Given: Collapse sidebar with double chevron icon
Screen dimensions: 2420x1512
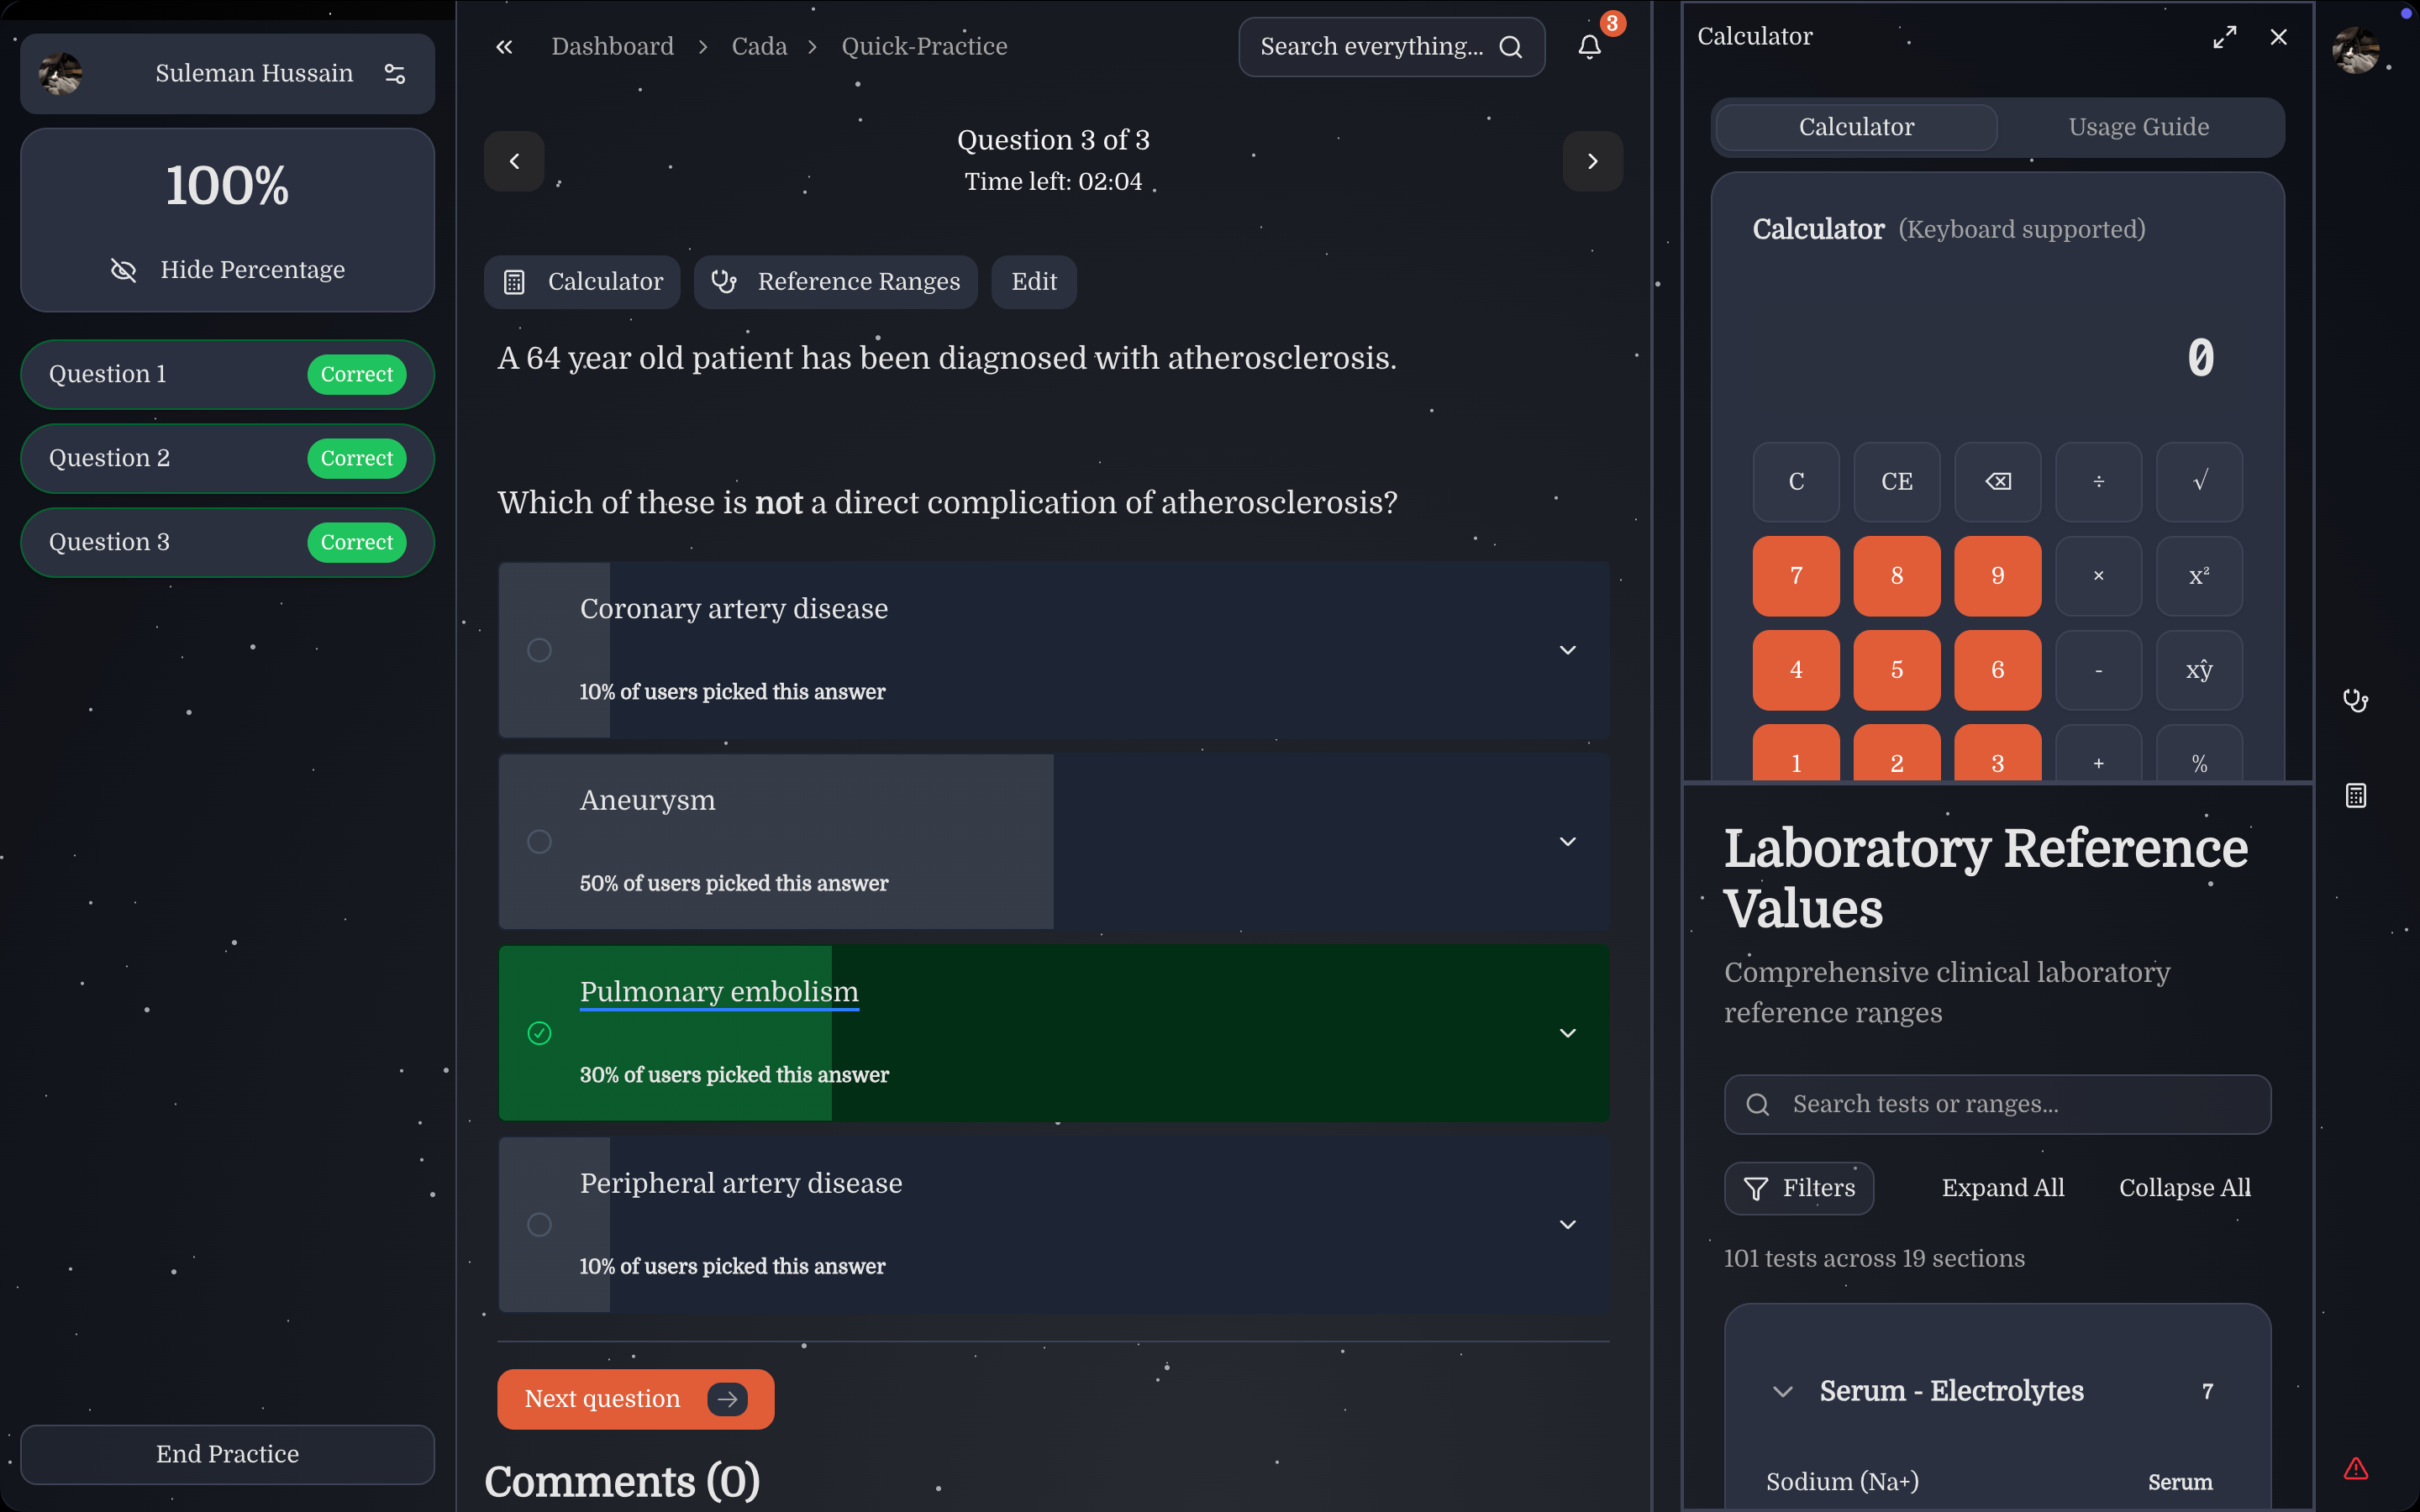Looking at the screenshot, I should [x=504, y=47].
